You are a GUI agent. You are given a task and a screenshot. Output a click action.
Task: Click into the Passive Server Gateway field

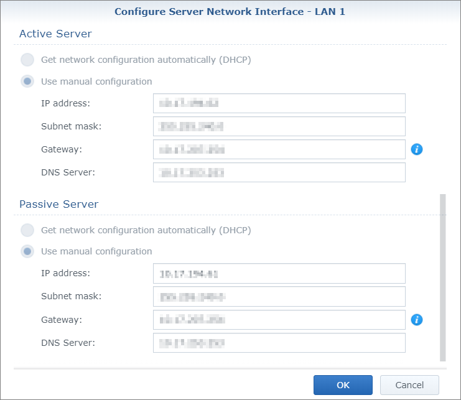pos(279,320)
